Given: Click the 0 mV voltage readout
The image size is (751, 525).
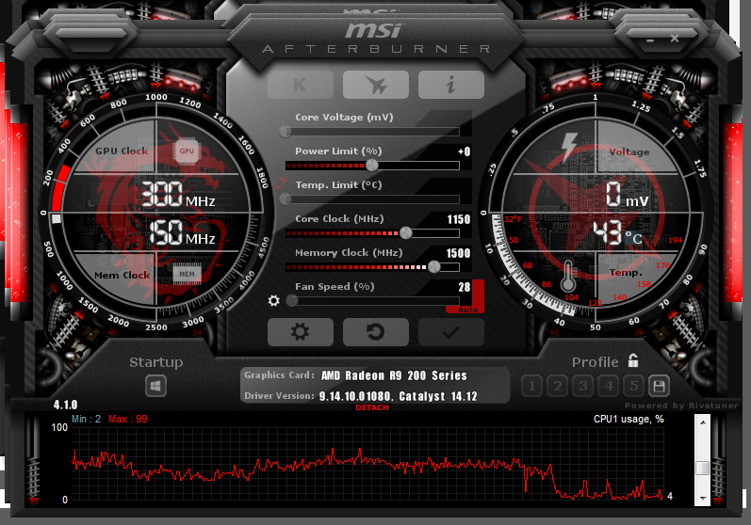Looking at the screenshot, I should pos(627,194).
